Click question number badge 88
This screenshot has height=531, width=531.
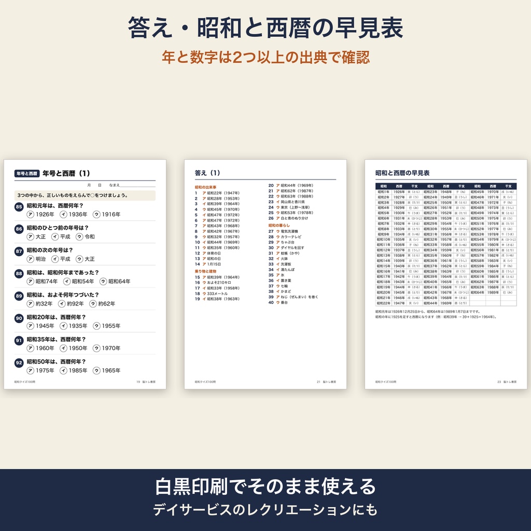coord(19,274)
